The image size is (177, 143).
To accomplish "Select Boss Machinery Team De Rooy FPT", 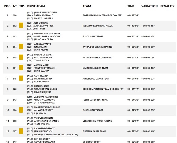I will [x=102, y=15].
